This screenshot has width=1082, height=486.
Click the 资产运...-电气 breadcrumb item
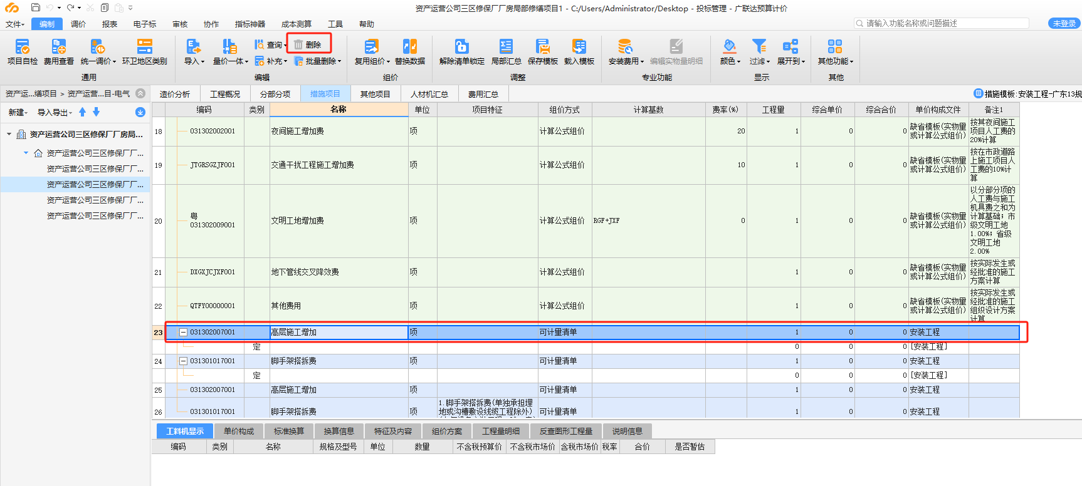(x=99, y=94)
